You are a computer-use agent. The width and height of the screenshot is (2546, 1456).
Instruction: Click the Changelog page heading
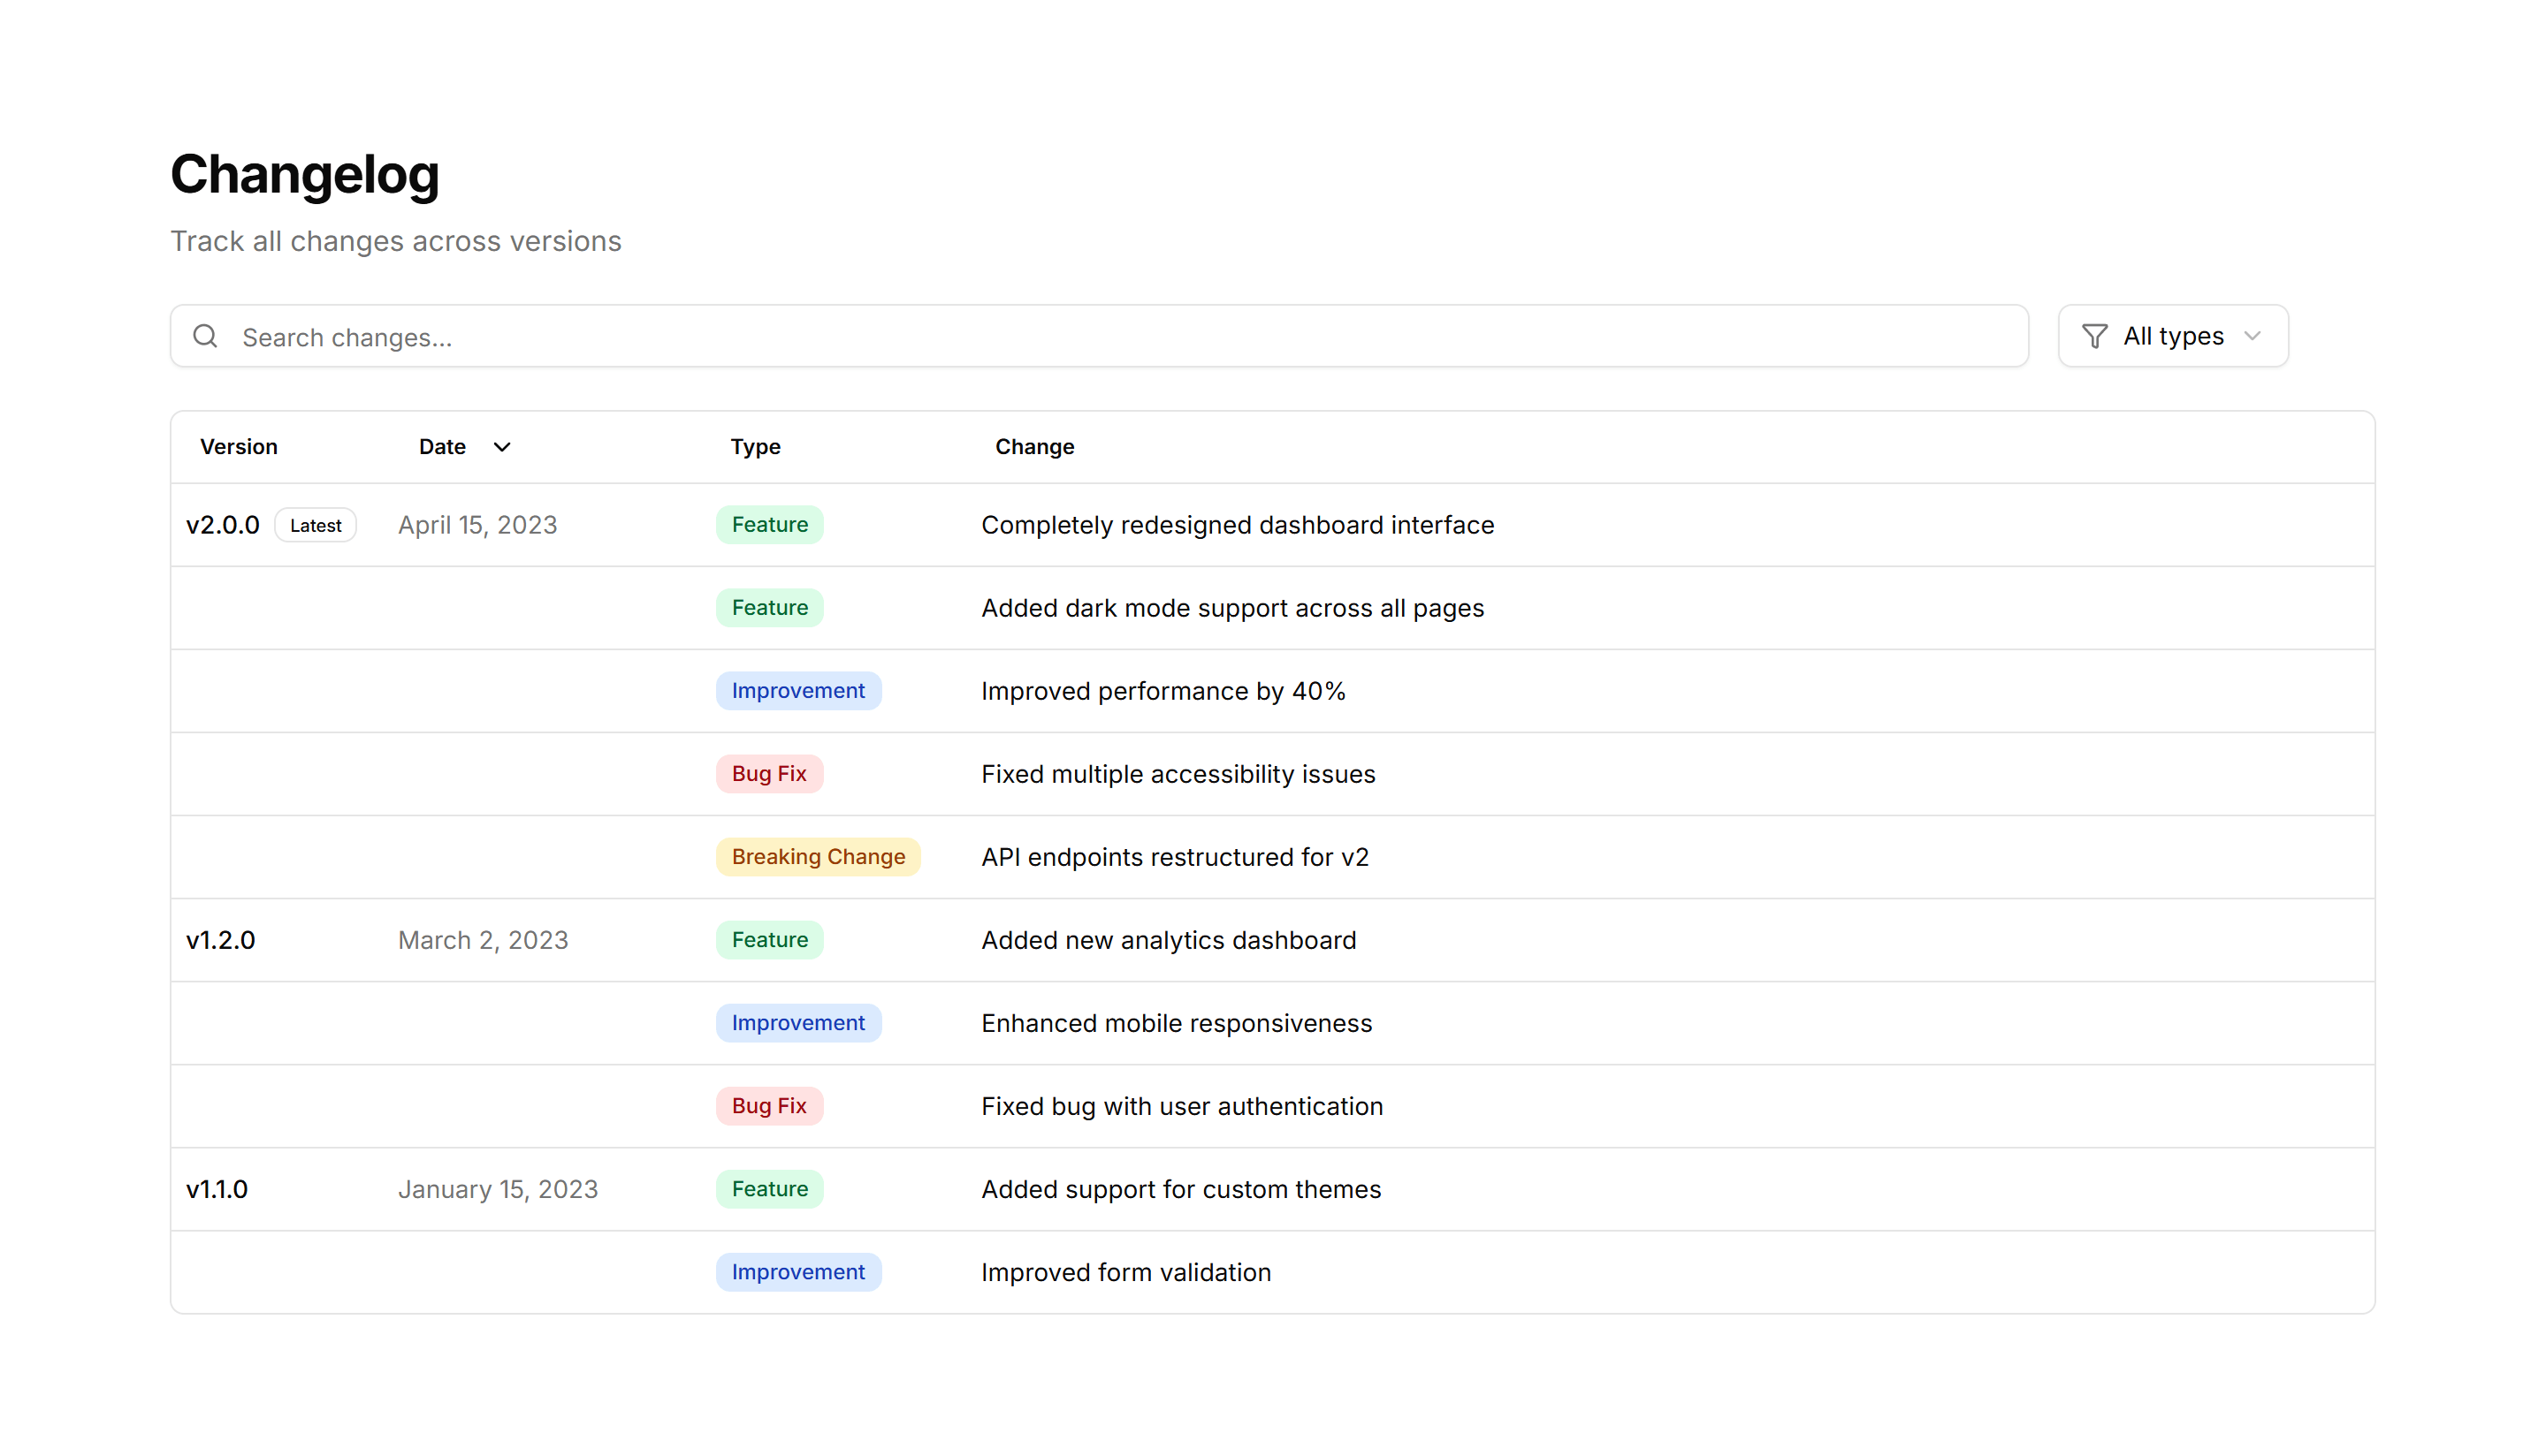(305, 175)
